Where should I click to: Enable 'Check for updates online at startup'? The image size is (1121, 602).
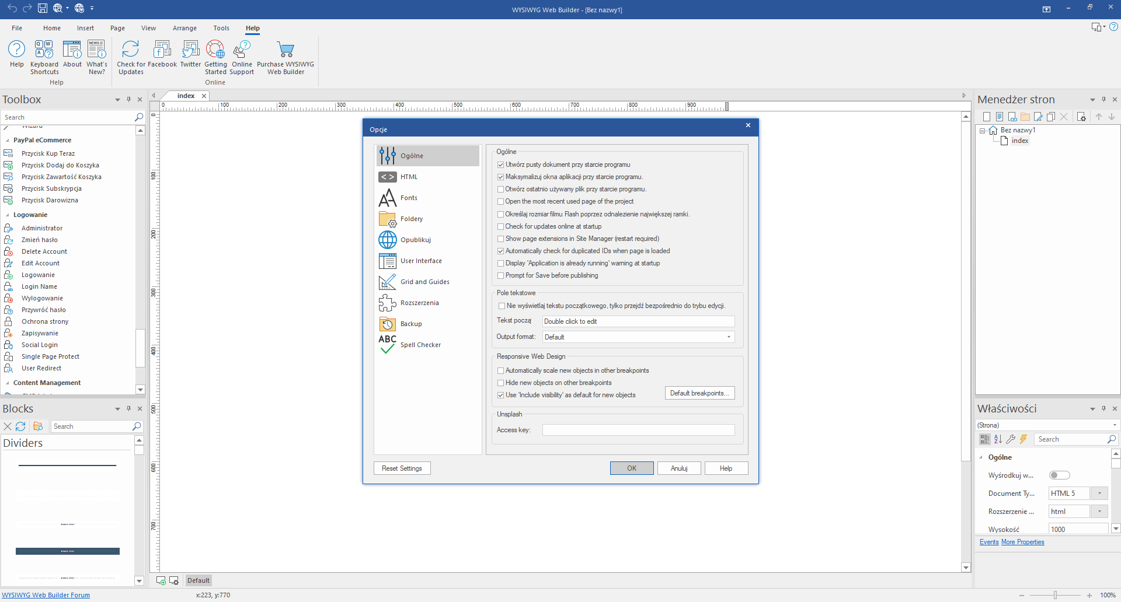click(500, 227)
